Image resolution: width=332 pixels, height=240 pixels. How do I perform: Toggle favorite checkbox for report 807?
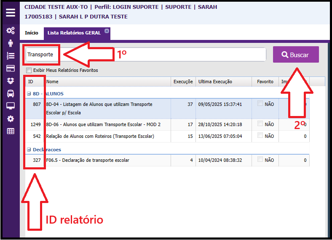coord(260,103)
